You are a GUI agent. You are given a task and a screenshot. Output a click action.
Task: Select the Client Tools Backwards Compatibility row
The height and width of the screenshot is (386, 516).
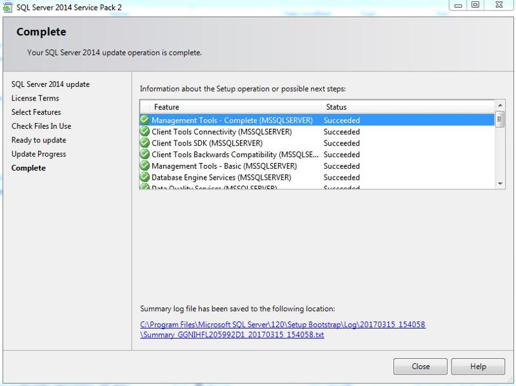click(x=317, y=154)
